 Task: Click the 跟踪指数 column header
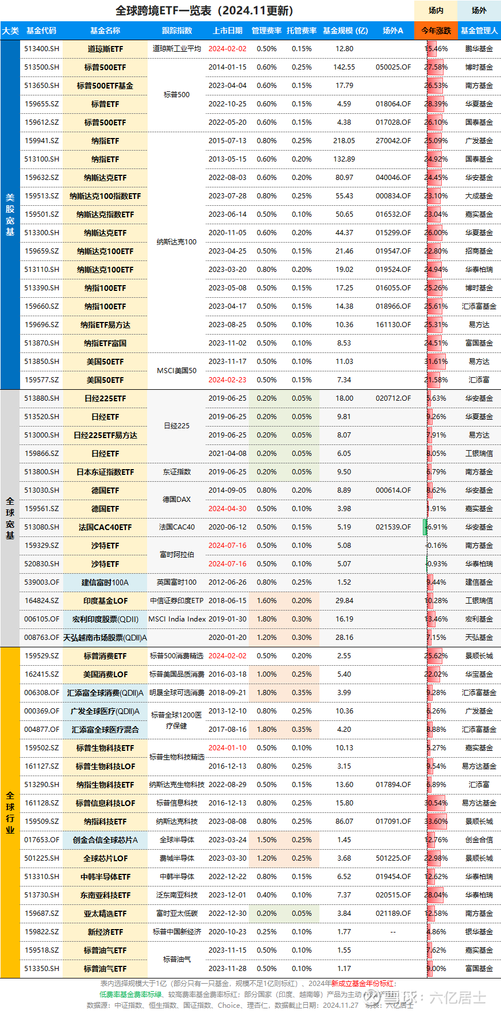coord(177,30)
